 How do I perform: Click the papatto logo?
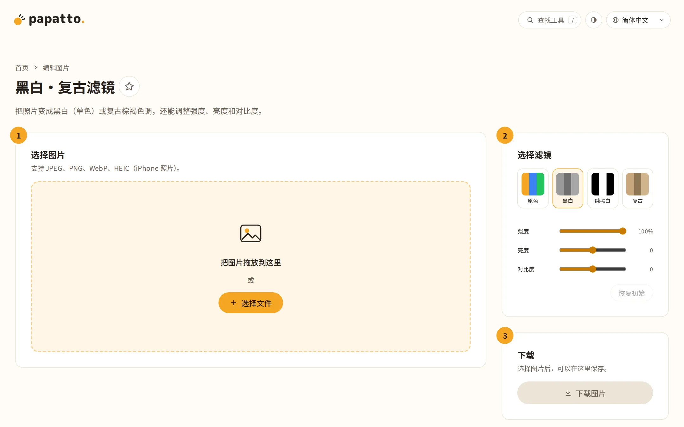[49, 20]
